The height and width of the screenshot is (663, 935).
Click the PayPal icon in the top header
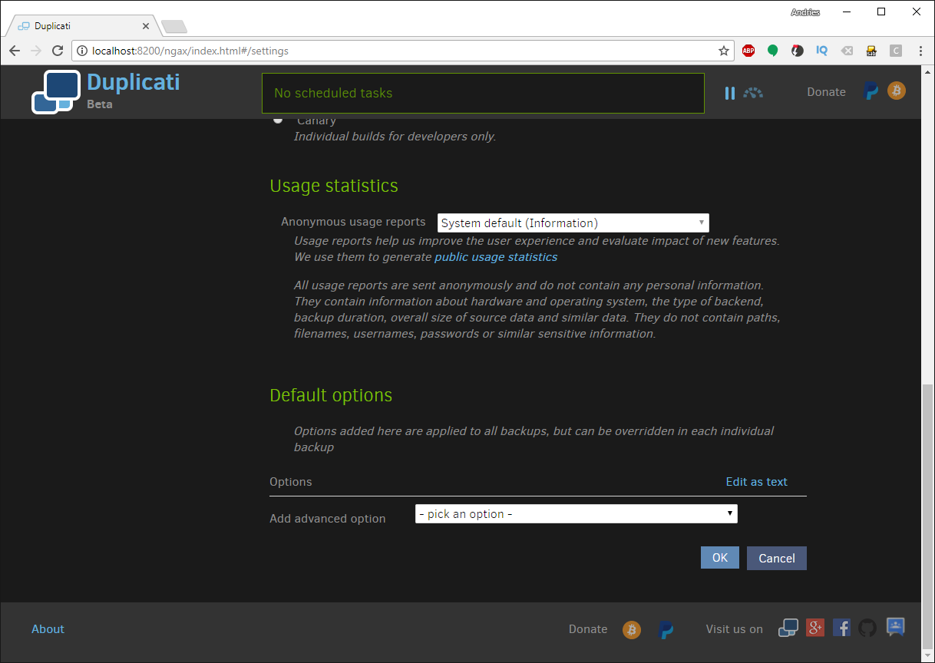pos(871,91)
